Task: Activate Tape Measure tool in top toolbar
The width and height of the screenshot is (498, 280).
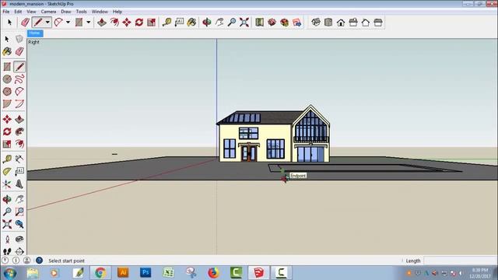Action: pyautogui.click(x=167, y=23)
